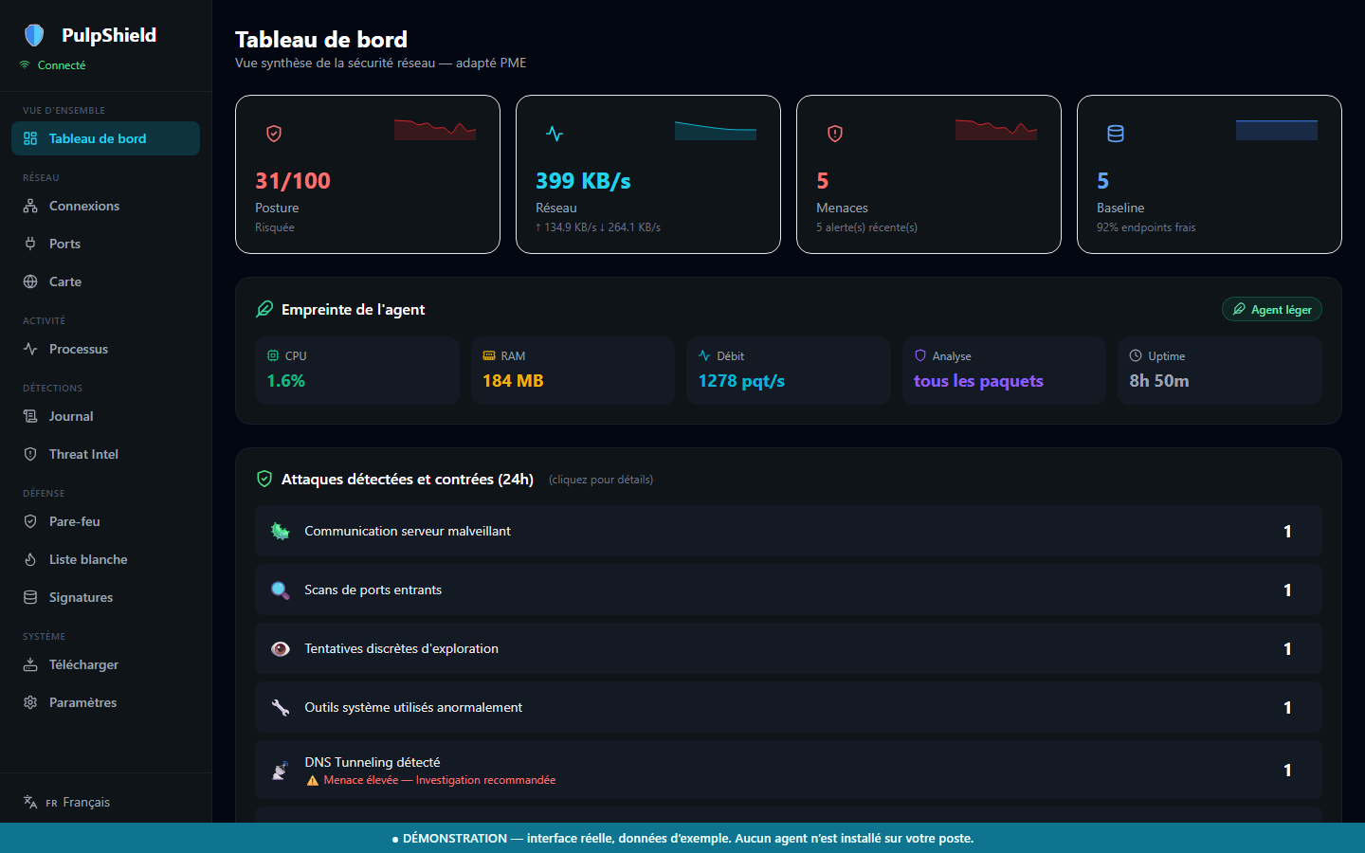The height and width of the screenshot is (853, 1365).
Task: Click the Posture card shield icon
Action: (274, 134)
